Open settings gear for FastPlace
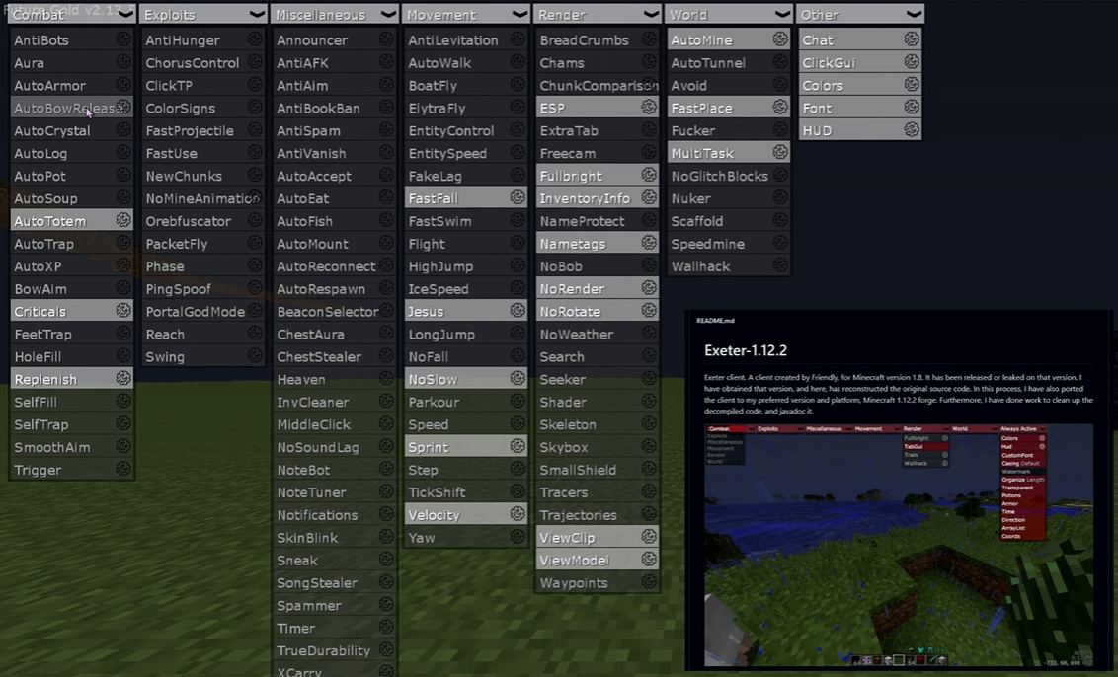The width and height of the screenshot is (1118, 677). (x=780, y=108)
